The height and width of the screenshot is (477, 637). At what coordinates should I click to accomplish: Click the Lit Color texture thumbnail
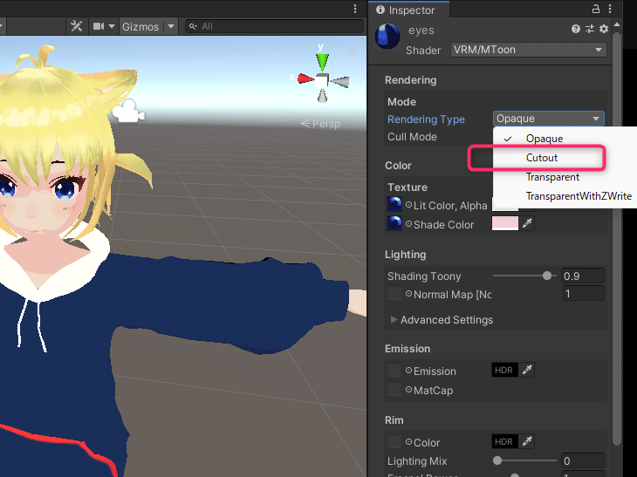(x=394, y=204)
